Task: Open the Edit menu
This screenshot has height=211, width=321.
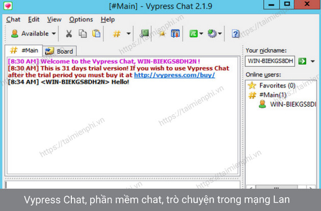Action: (34, 19)
